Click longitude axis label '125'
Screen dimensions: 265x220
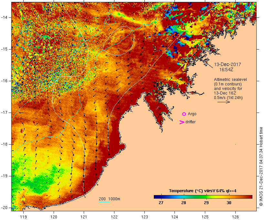coord(205,217)
